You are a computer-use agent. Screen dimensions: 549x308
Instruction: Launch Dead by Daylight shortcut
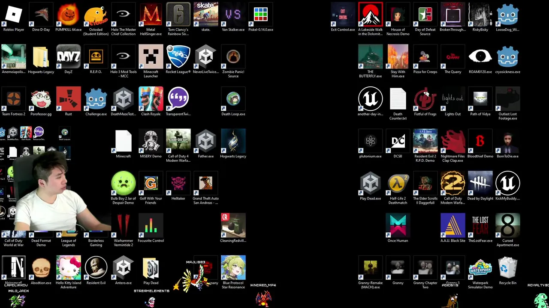480,183
